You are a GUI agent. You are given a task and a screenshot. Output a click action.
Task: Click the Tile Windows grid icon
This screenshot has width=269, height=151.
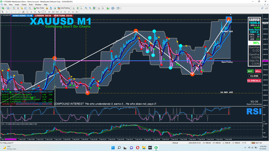(x=94, y=8)
